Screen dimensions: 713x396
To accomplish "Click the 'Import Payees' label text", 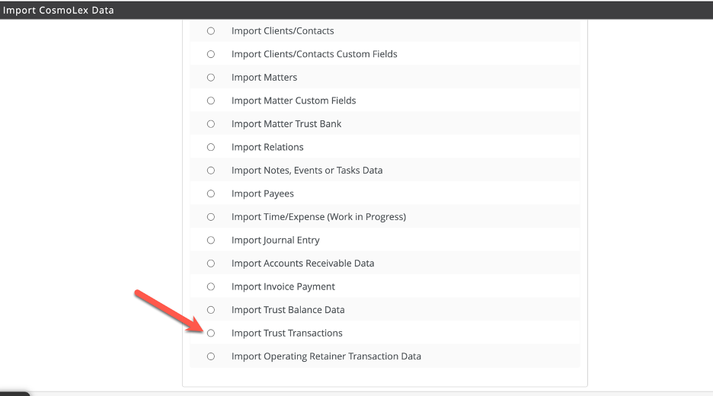I will pyautogui.click(x=263, y=193).
